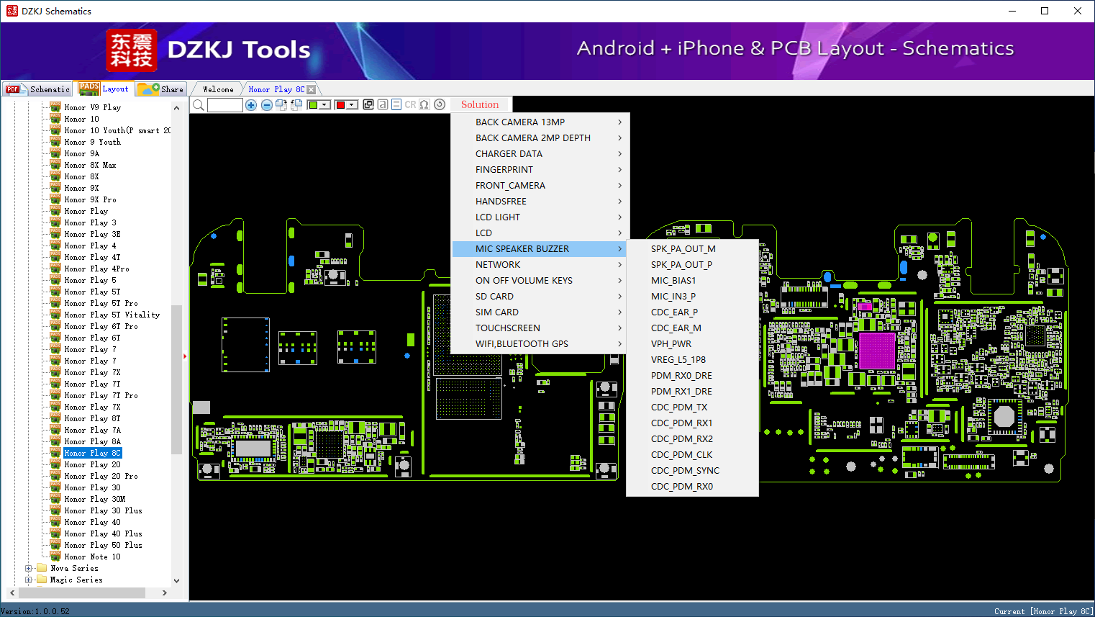Image resolution: width=1095 pixels, height=617 pixels.
Task: Expand the FRONT_CAMERA submenu arrow
Action: [x=619, y=185]
